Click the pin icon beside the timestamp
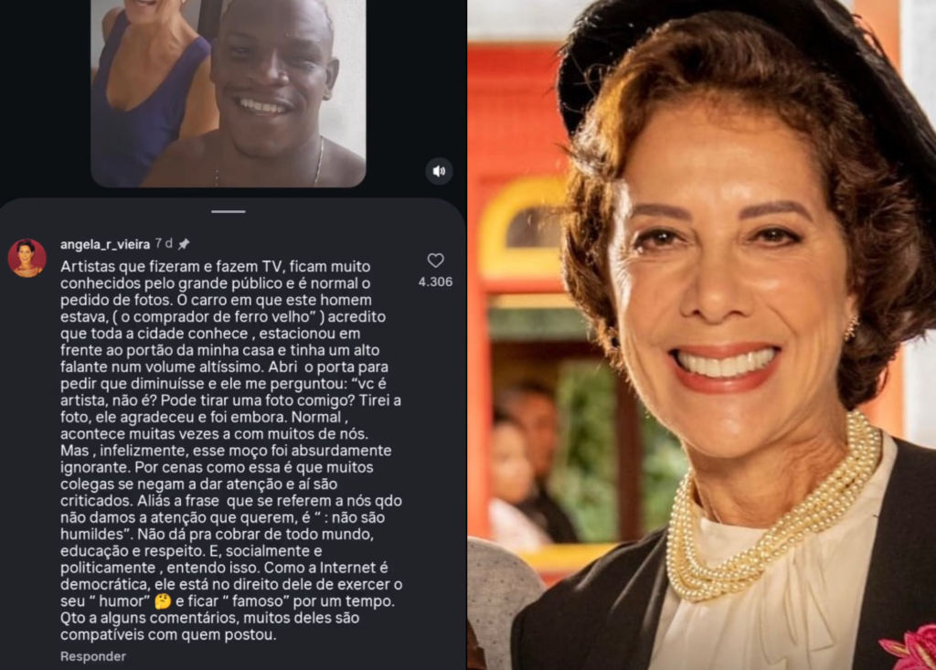The image size is (936, 670). coord(184,244)
